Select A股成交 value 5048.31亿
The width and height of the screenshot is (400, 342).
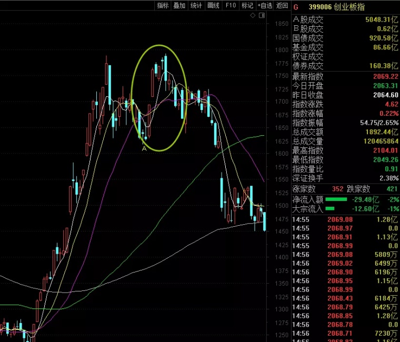point(382,19)
